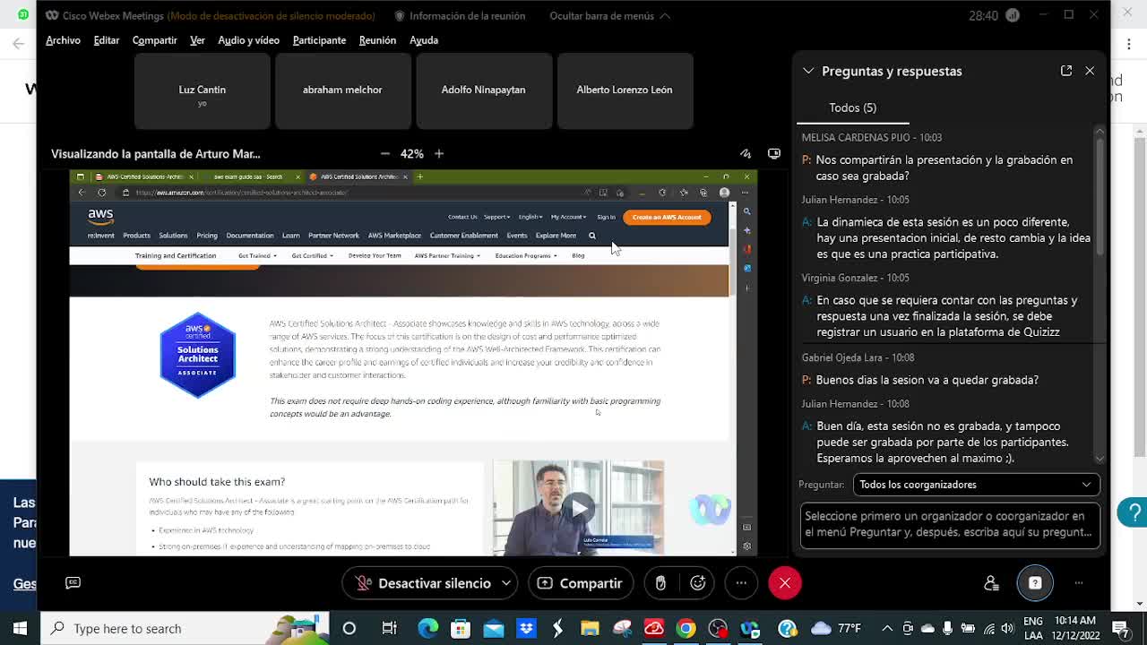Open the Windows Start menu
Image resolution: width=1147 pixels, height=645 pixels.
pyautogui.click(x=20, y=628)
